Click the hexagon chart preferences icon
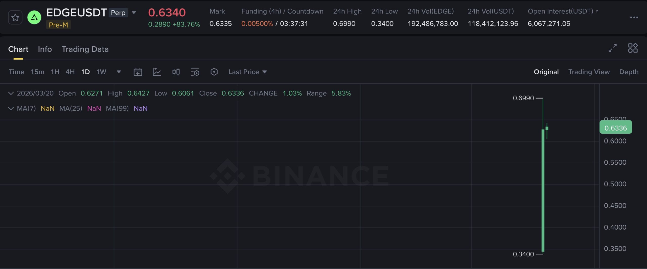Viewport: 647px width, 269px height. pos(214,72)
